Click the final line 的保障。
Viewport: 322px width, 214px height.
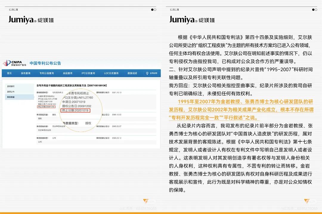(x=177, y=190)
